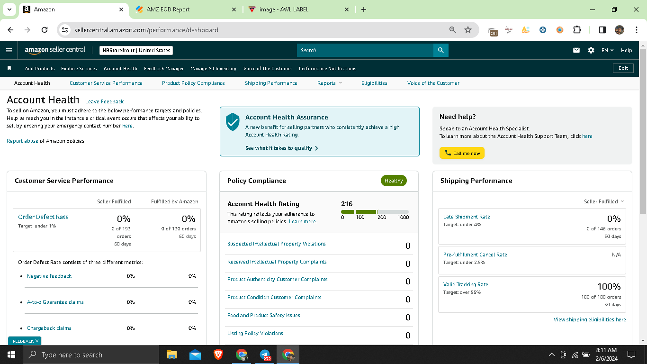The image size is (647, 364).
Task: Open the Chrome three-dot menu
Action: coord(636,30)
